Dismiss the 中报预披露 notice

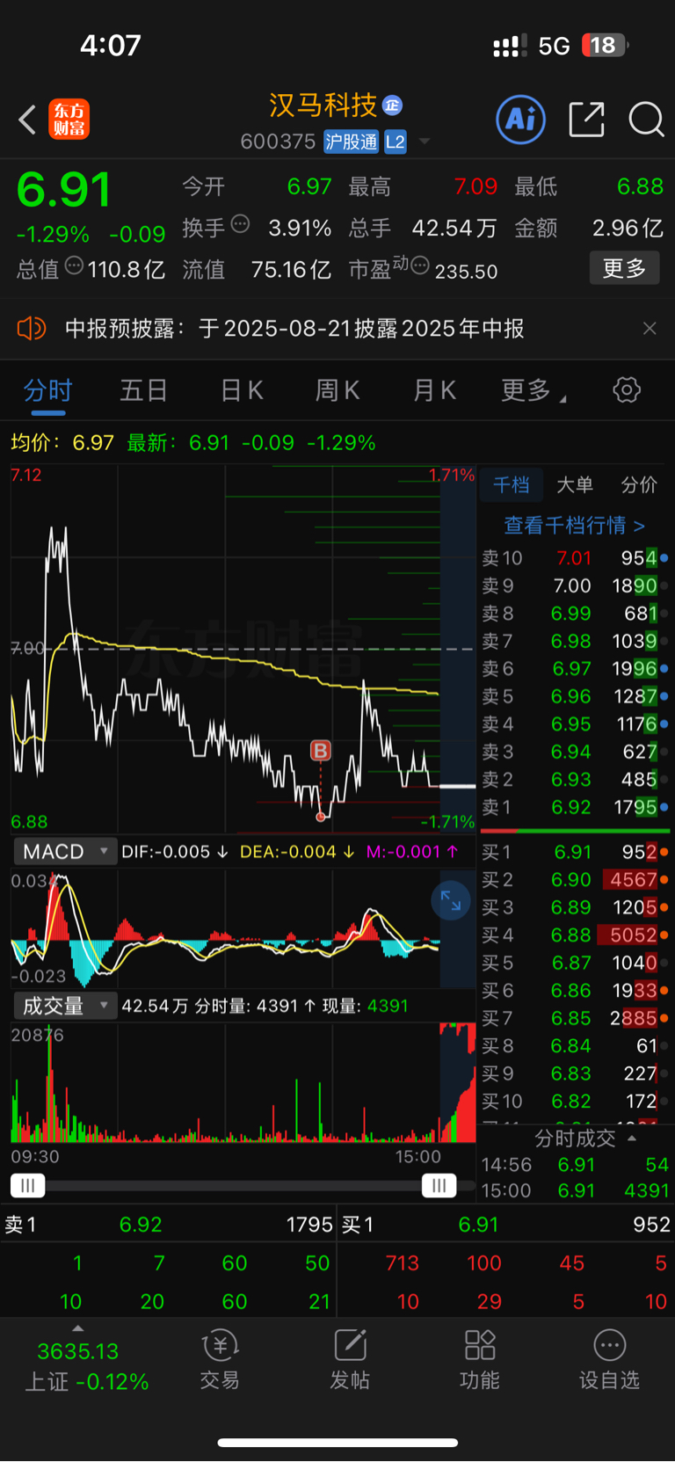point(650,329)
